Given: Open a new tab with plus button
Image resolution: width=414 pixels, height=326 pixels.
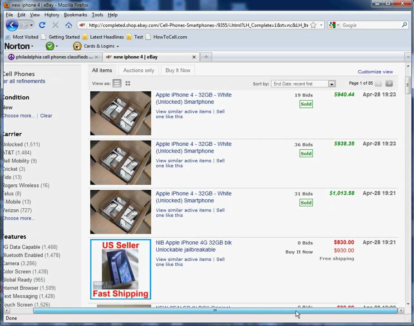Looking at the screenshot, I should coord(206,57).
